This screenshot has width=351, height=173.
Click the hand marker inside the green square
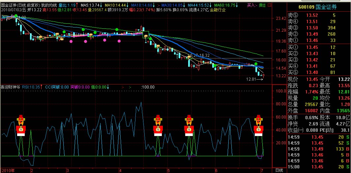point(146,35)
